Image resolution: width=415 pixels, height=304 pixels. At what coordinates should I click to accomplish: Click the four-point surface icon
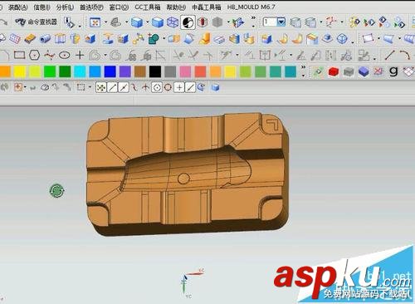368,39
